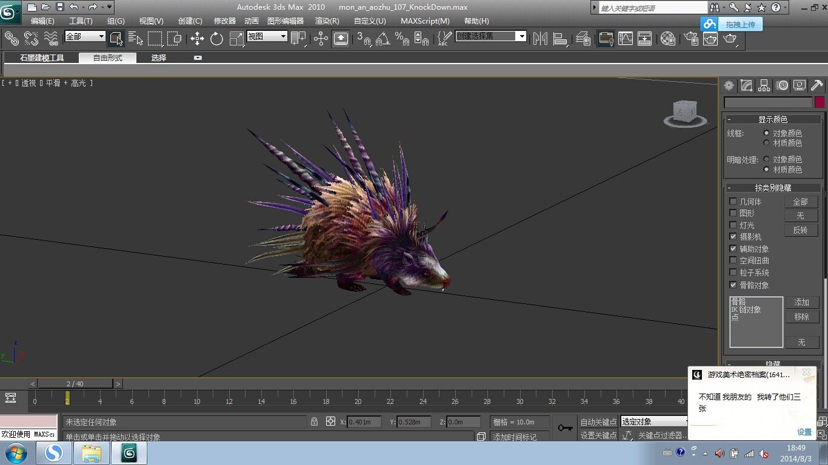Toggle the Window/Crossing selection mode
This screenshot has height=465, width=828.
[x=174, y=39]
